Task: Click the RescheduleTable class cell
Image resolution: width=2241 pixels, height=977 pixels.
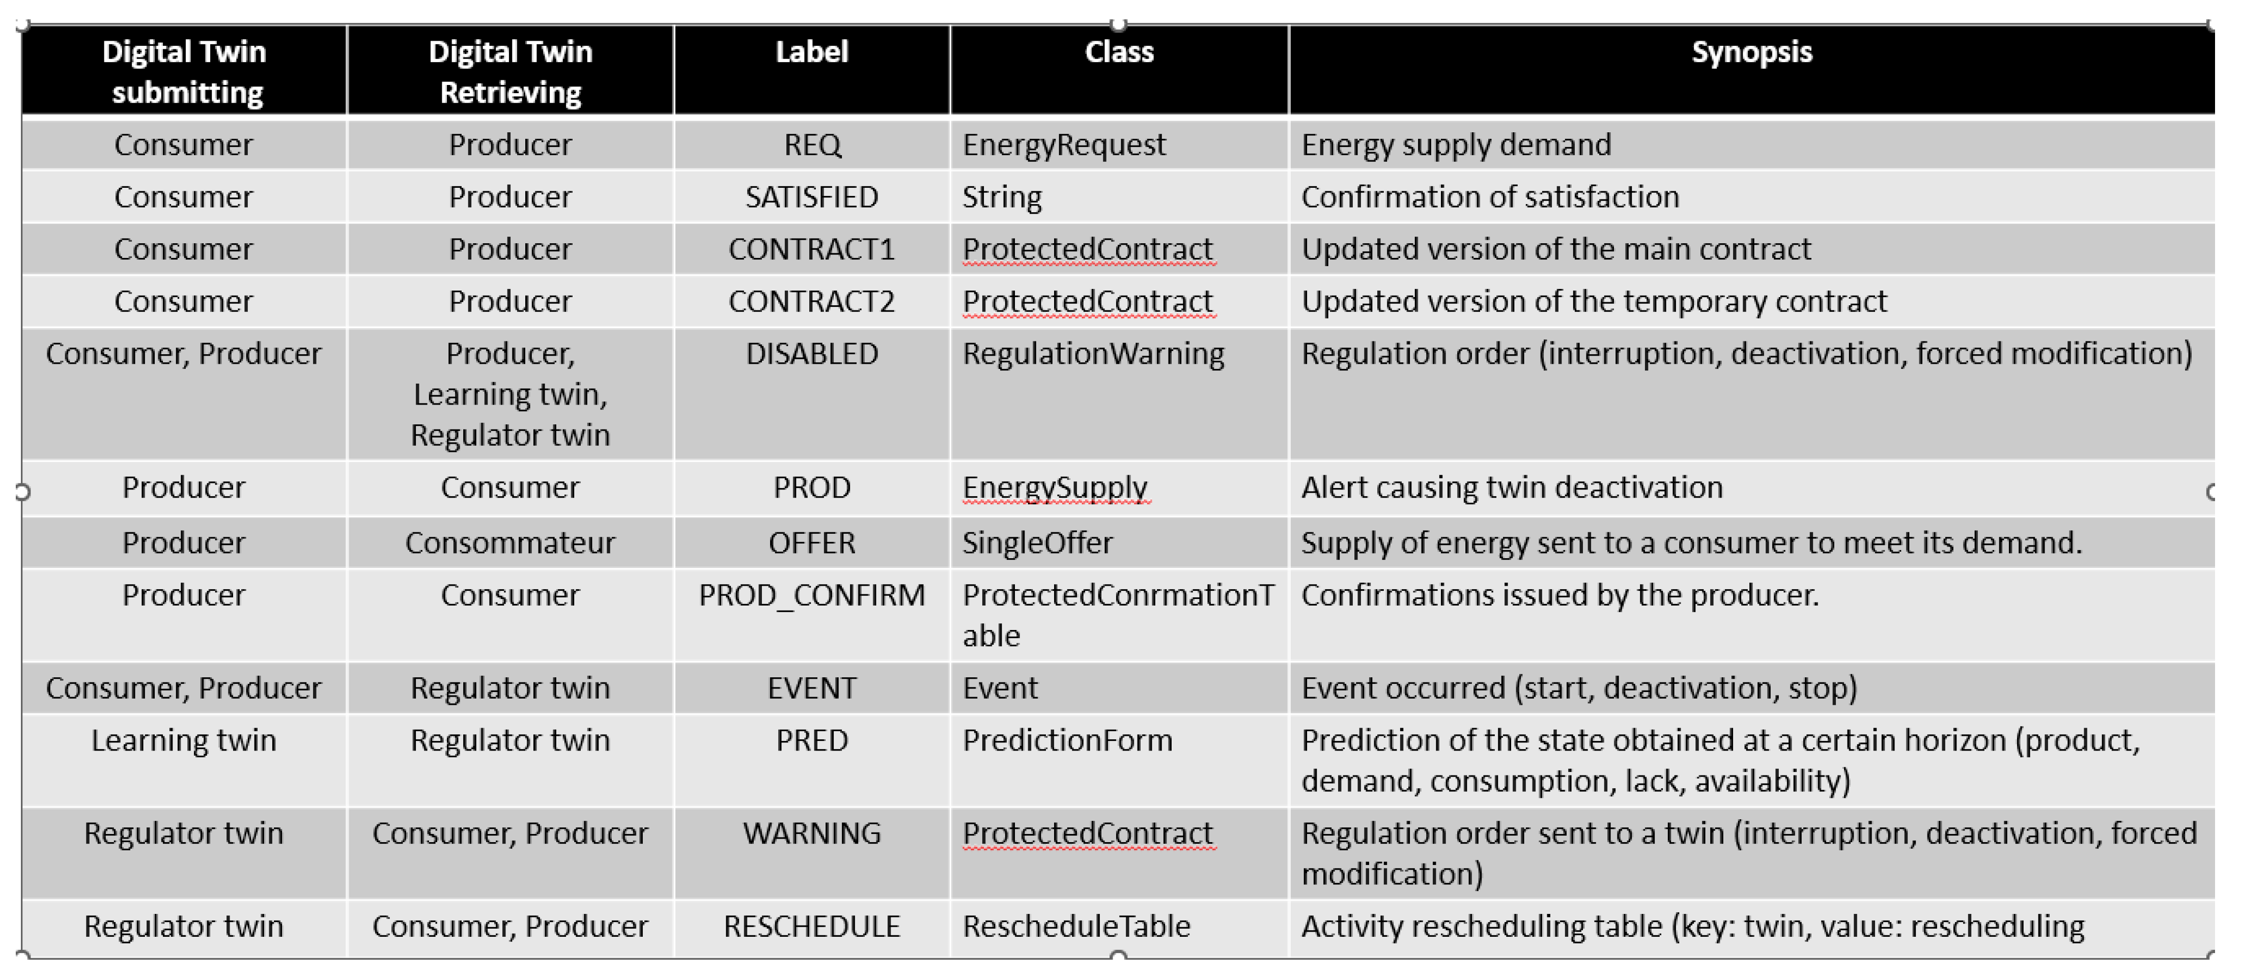Action: pyautogui.click(x=1075, y=927)
